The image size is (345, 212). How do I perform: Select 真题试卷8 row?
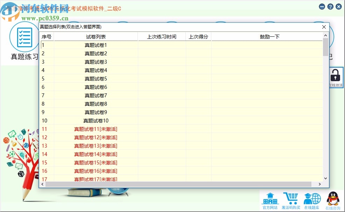coord(182,104)
